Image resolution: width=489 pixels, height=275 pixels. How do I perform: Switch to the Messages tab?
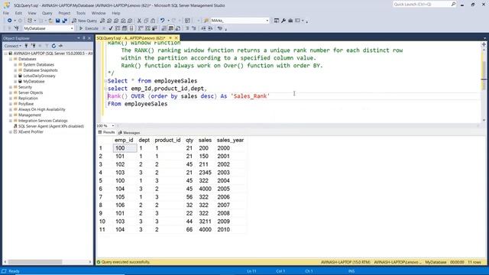pyautogui.click(x=129, y=132)
